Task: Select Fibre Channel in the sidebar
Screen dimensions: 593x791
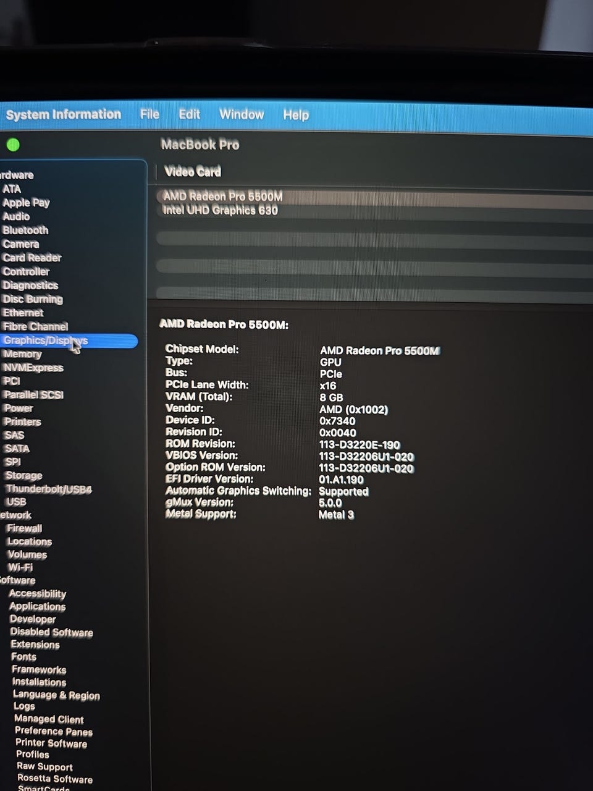Action: tap(35, 326)
